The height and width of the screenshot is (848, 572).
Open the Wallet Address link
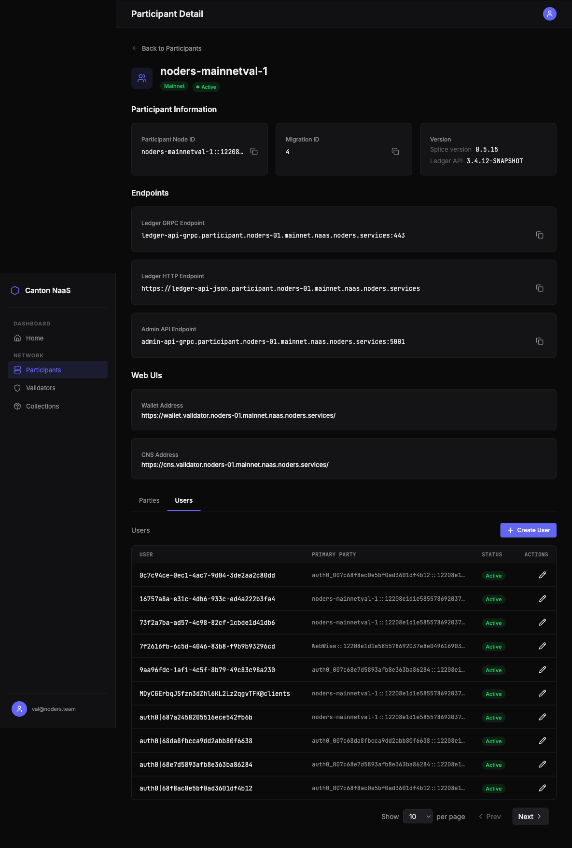[x=238, y=416]
